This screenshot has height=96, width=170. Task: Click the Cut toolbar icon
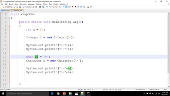pos(24,7)
